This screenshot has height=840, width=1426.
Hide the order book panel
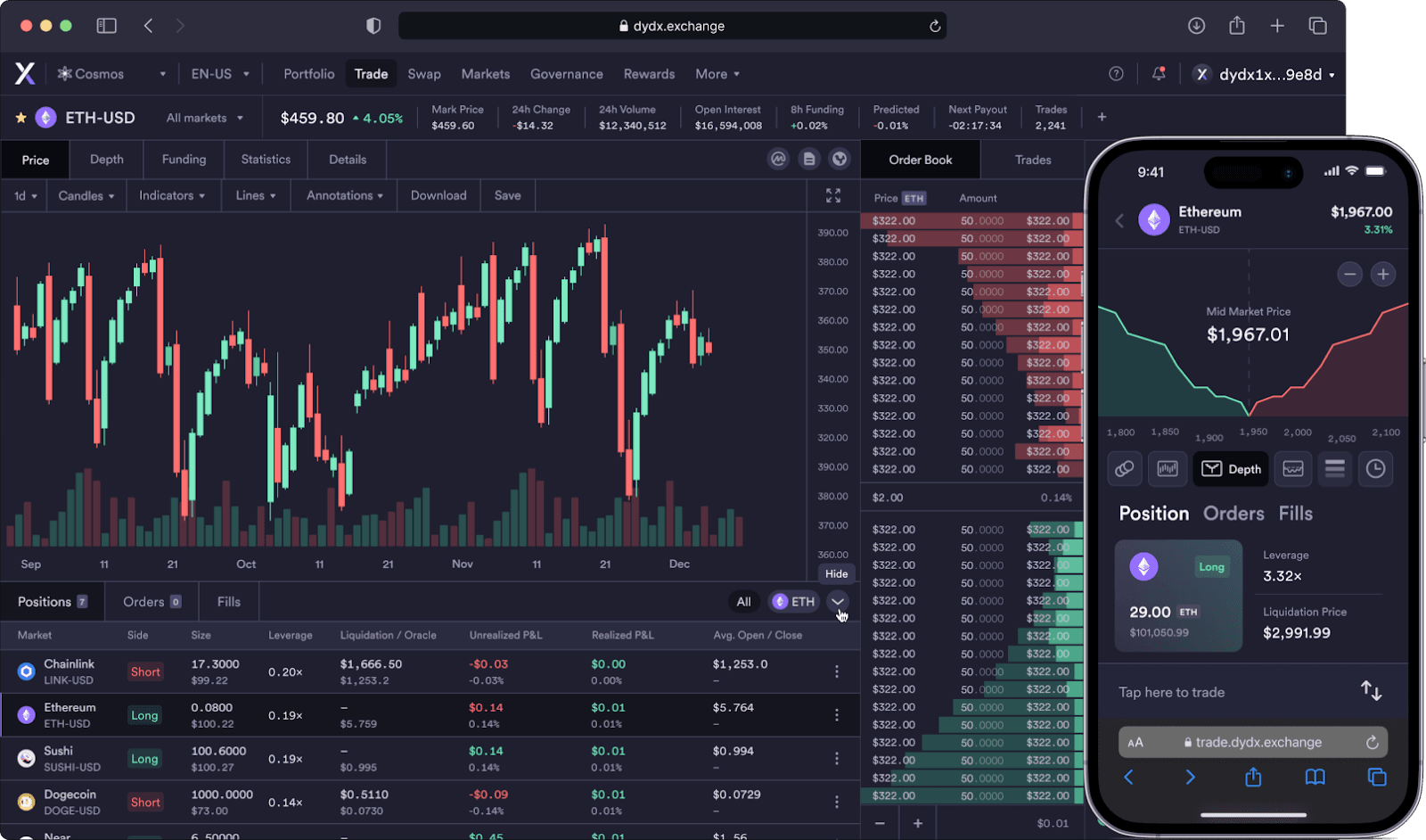pyautogui.click(x=835, y=573)
